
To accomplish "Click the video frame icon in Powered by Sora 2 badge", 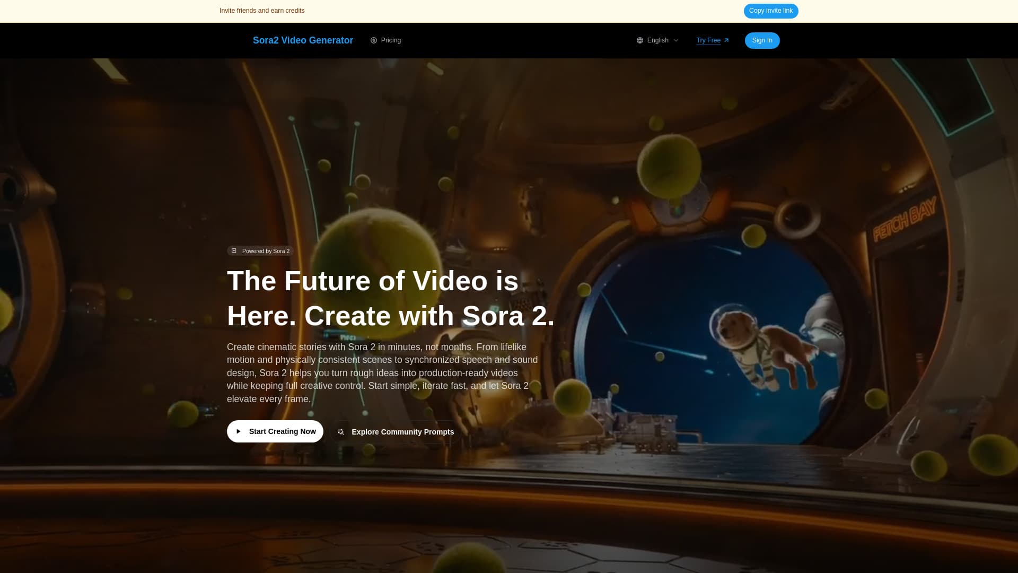I will 234,250.
